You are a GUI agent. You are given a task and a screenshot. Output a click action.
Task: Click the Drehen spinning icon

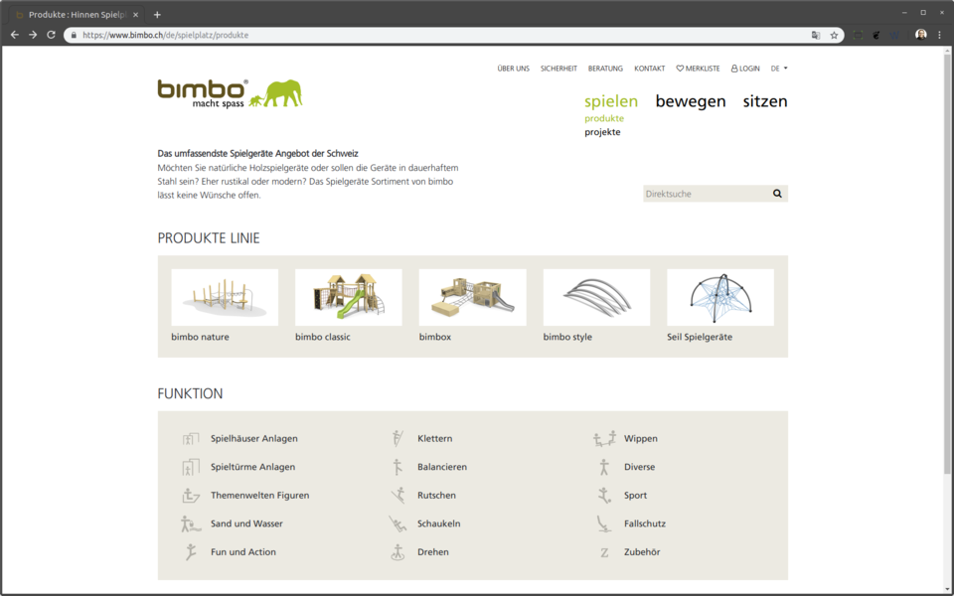click(x=397, y=552)
